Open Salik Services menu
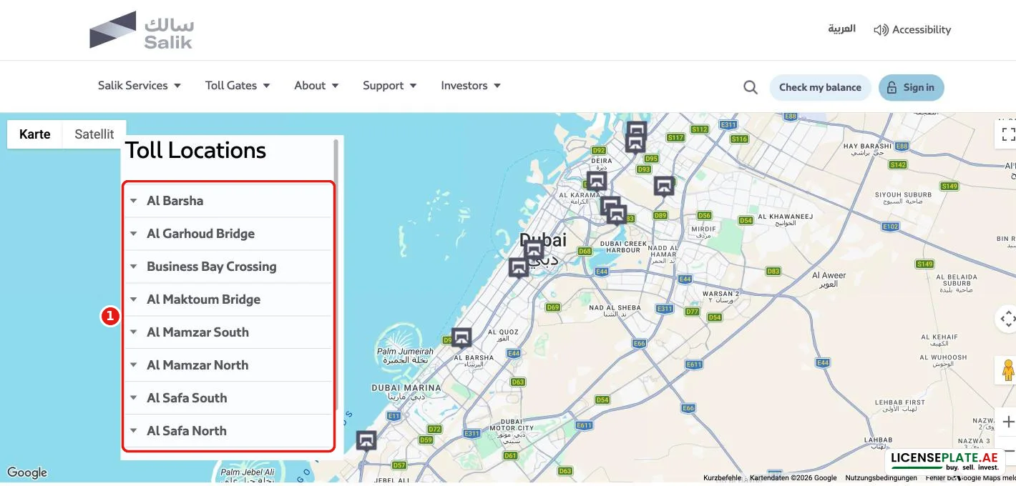This screenshot has height=486, width=1016. pos(140,86)
